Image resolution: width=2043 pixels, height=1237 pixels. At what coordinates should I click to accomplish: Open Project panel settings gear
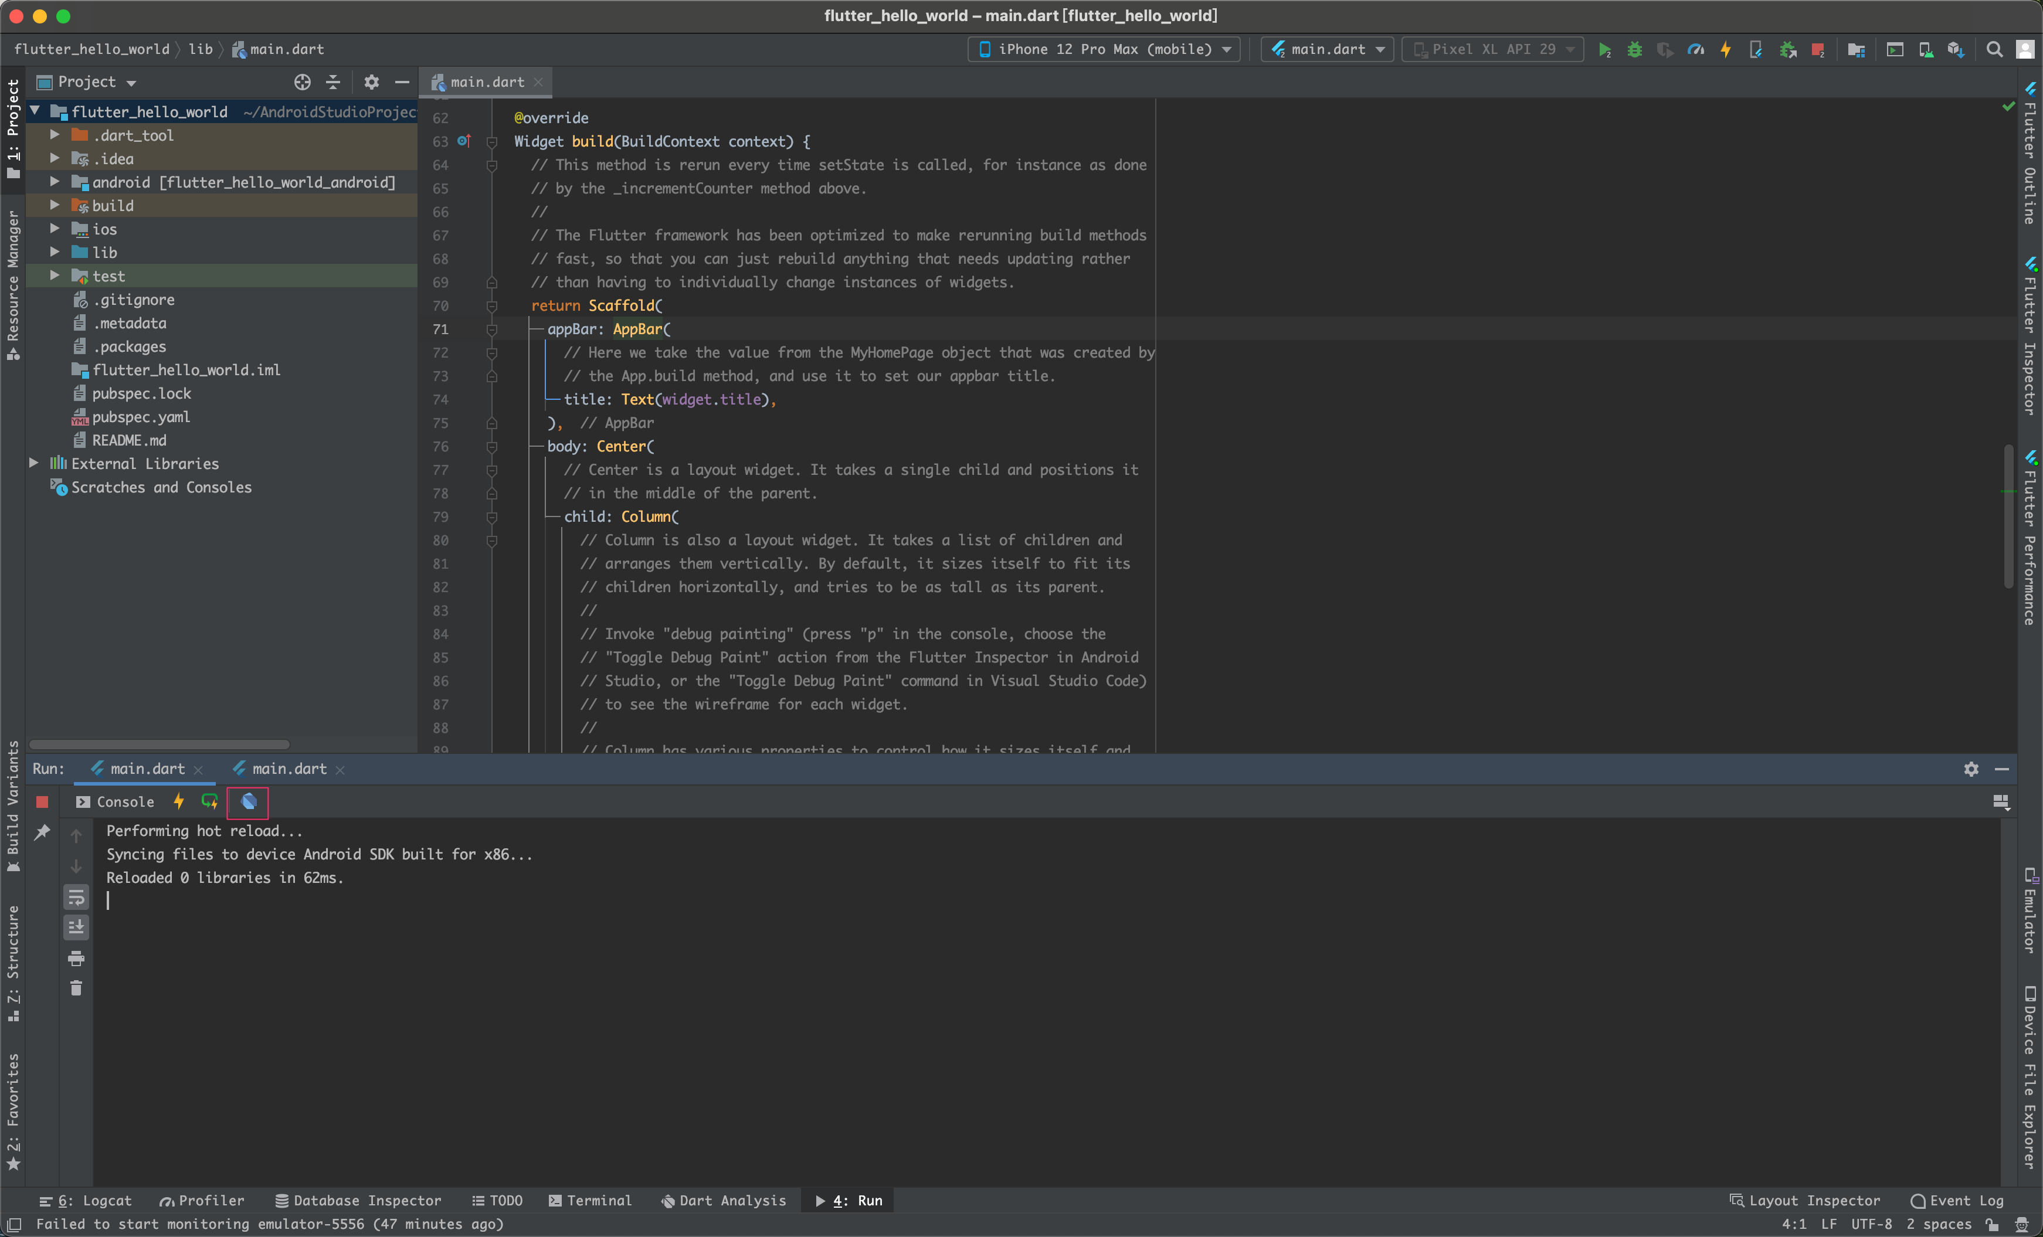pos(371,82)
